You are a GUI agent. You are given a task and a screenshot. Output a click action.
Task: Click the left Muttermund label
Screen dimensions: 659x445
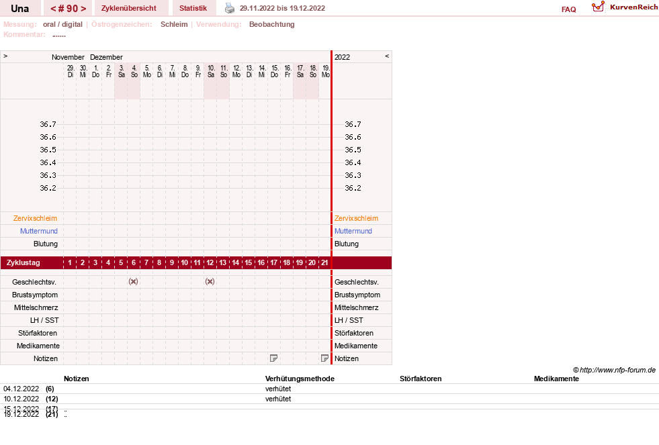coord(39,231)
